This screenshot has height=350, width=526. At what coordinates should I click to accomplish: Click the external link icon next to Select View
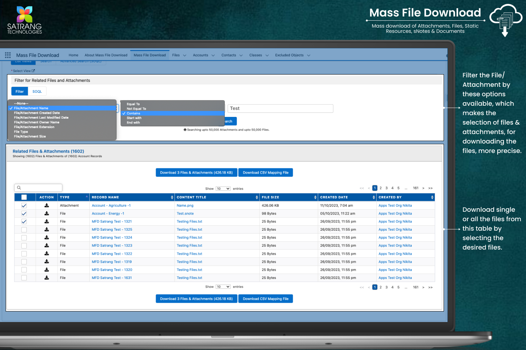click(33, 71)
